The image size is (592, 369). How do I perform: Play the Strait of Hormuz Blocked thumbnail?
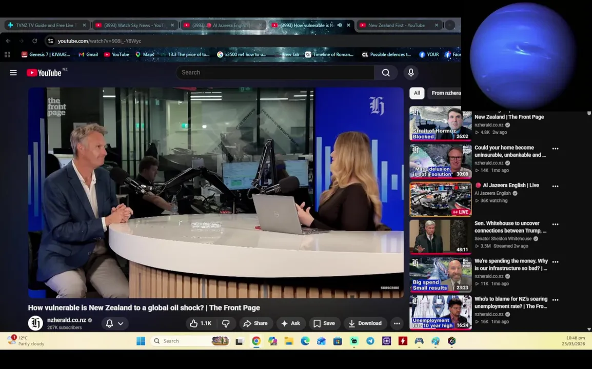tap(441, 124)
